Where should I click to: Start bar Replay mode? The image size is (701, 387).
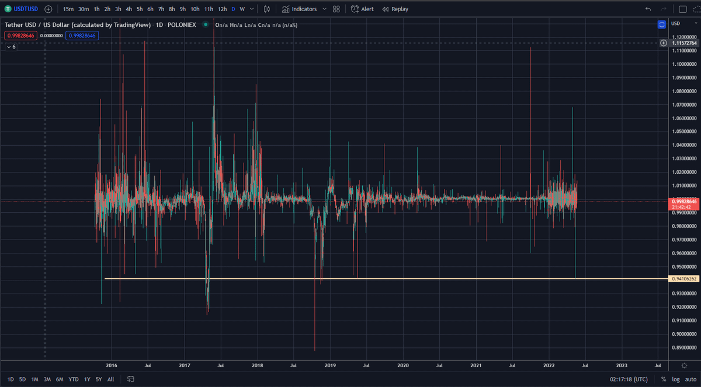point(395,9)
